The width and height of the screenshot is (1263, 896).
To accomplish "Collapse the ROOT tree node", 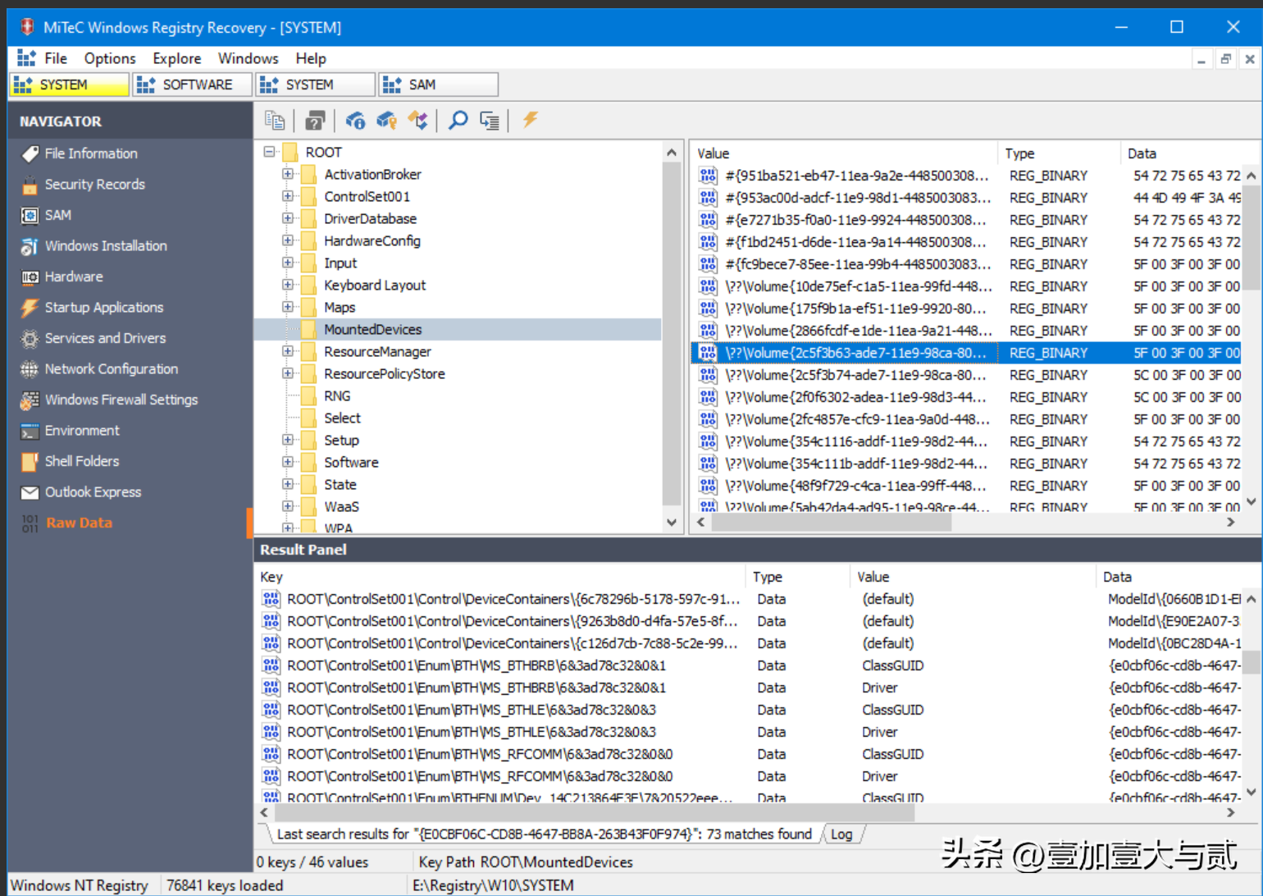I will coord(269,152).
